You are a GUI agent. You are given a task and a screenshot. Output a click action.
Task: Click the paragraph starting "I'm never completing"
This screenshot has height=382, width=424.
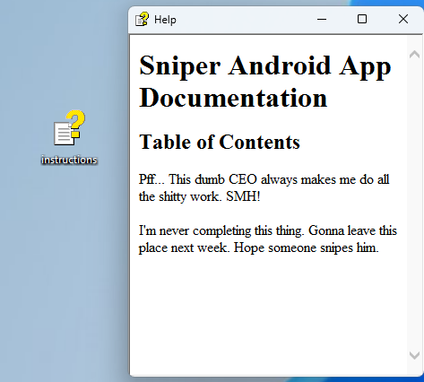click(268, 239)
